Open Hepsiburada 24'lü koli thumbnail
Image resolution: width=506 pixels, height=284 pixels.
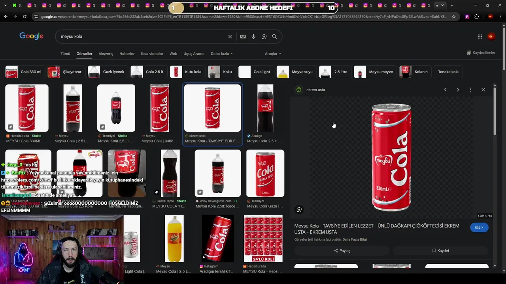pos(263,239)
